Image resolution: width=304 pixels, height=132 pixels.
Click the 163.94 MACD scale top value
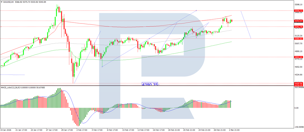pos(299,87)
